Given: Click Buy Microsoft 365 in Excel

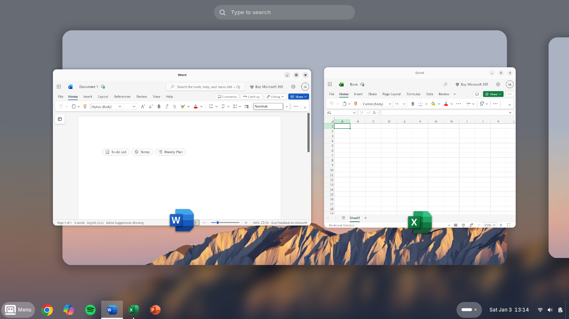Looking at the screenshot, I should pyautogui.click(x=472, y=84).
